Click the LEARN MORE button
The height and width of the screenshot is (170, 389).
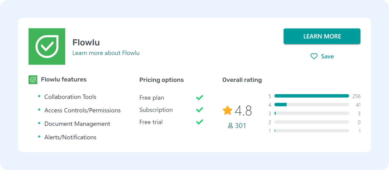[x=322, y=36]
